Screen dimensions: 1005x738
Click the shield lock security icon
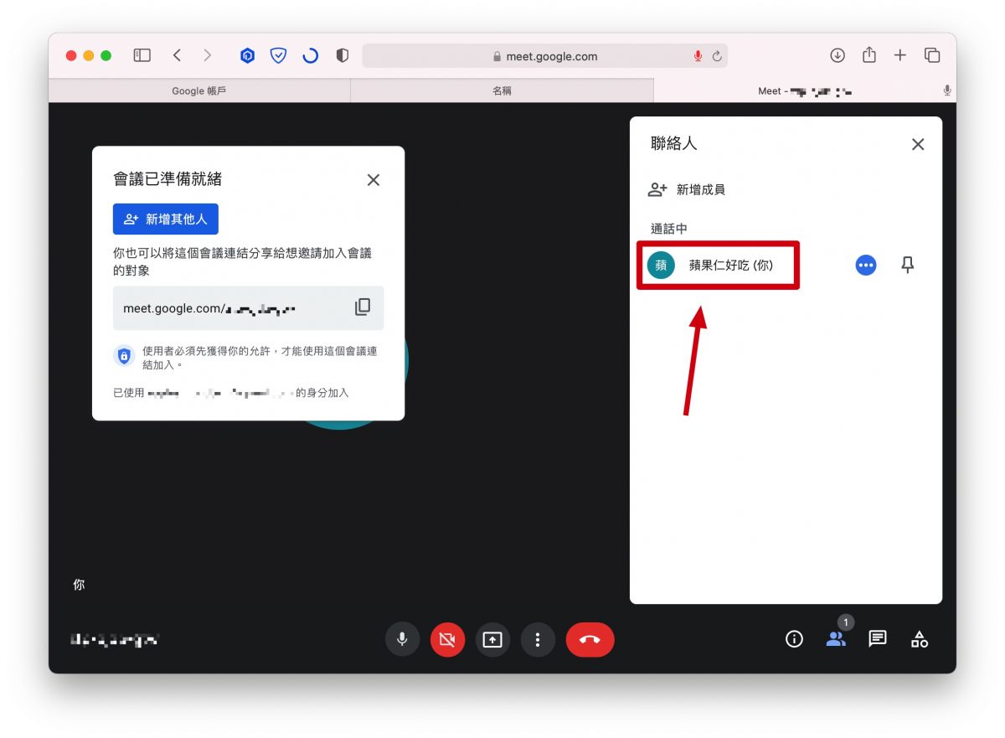click(124, 357)
